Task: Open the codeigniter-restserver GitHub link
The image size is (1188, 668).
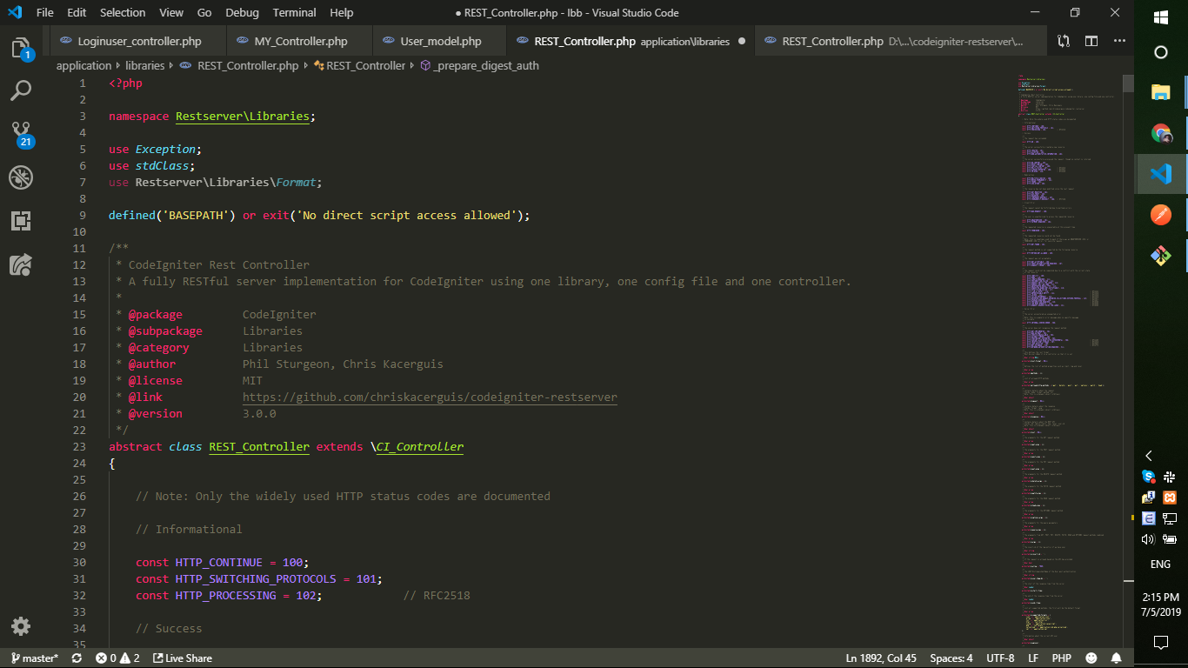Action: (x=430, y=397)
